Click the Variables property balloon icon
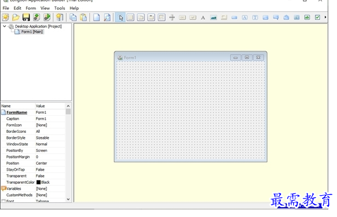The image size is (337, 217). [4, 188]
